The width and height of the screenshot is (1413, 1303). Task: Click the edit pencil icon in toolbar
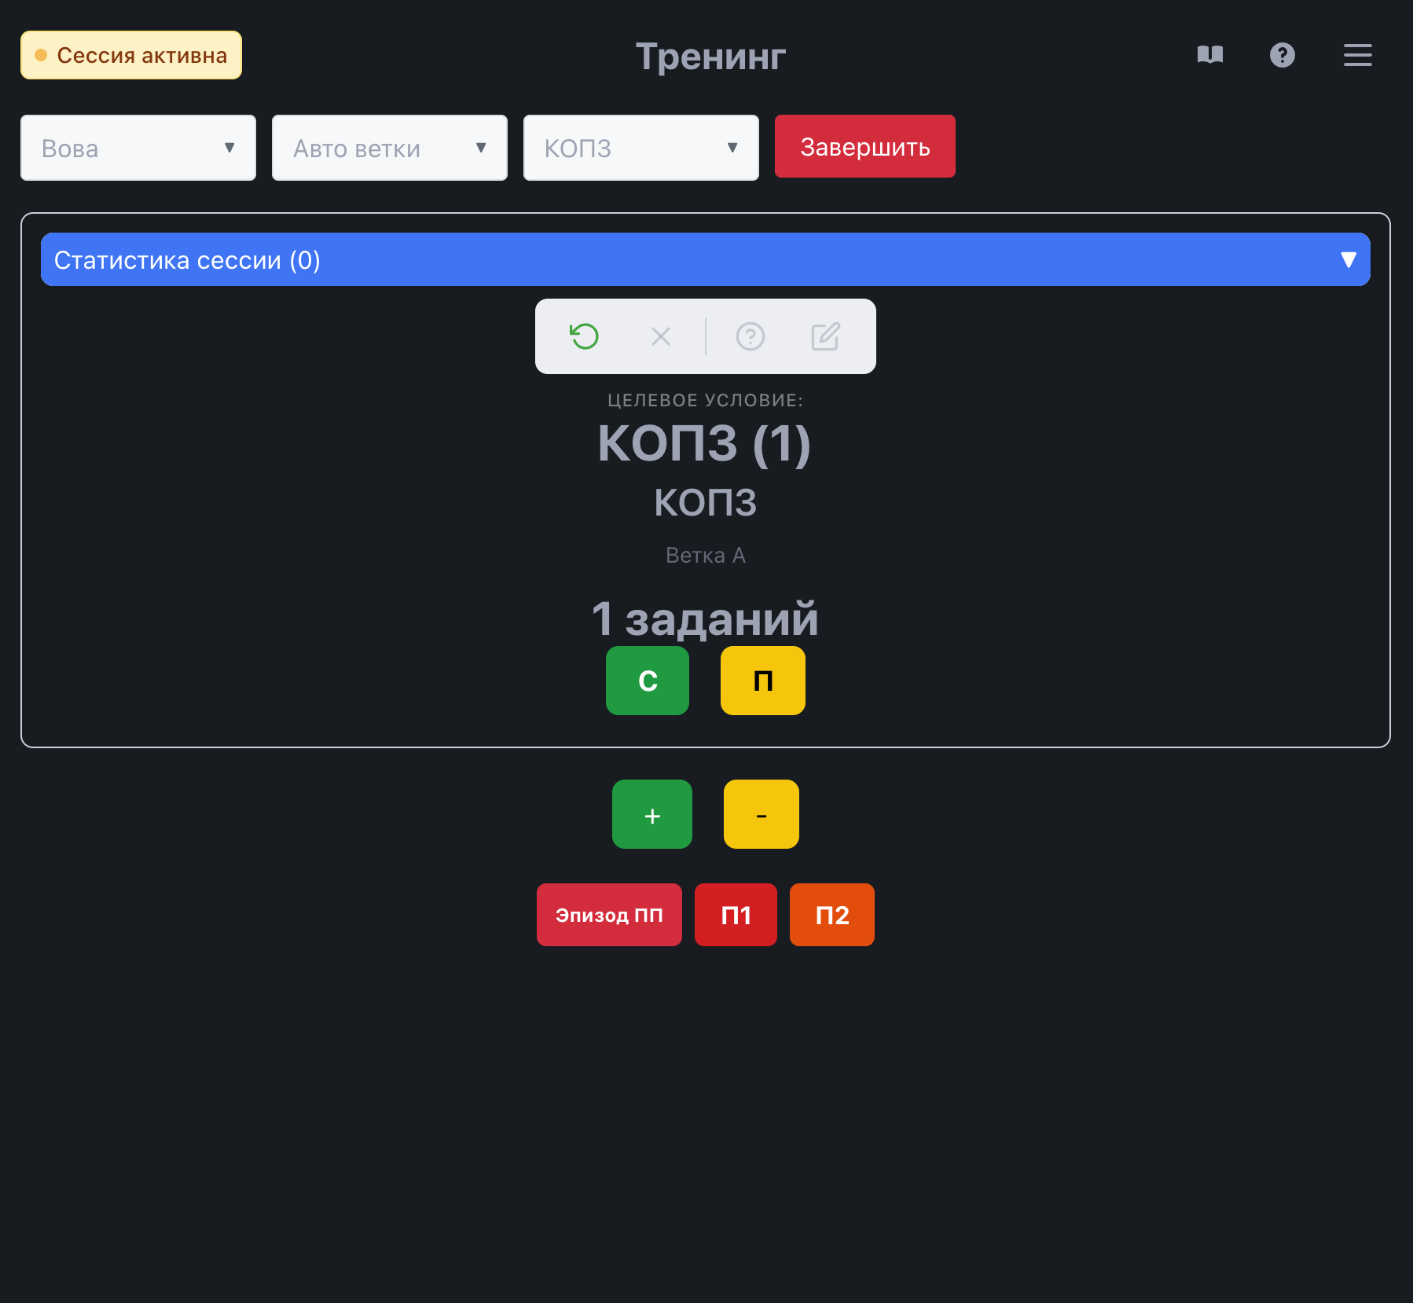pyautogui.click(x=825, y=336)
